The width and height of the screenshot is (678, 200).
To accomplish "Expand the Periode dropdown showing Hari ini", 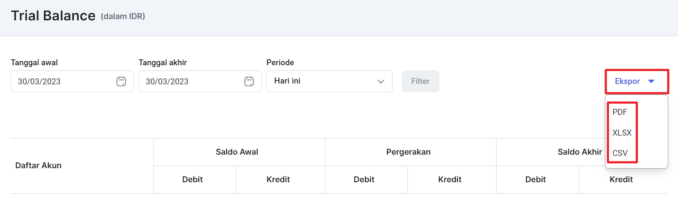I will click(x=329, y=81).
